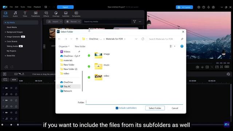Toggle the Include subfolders checkbox
233x131 pixels.
(117, 108)
